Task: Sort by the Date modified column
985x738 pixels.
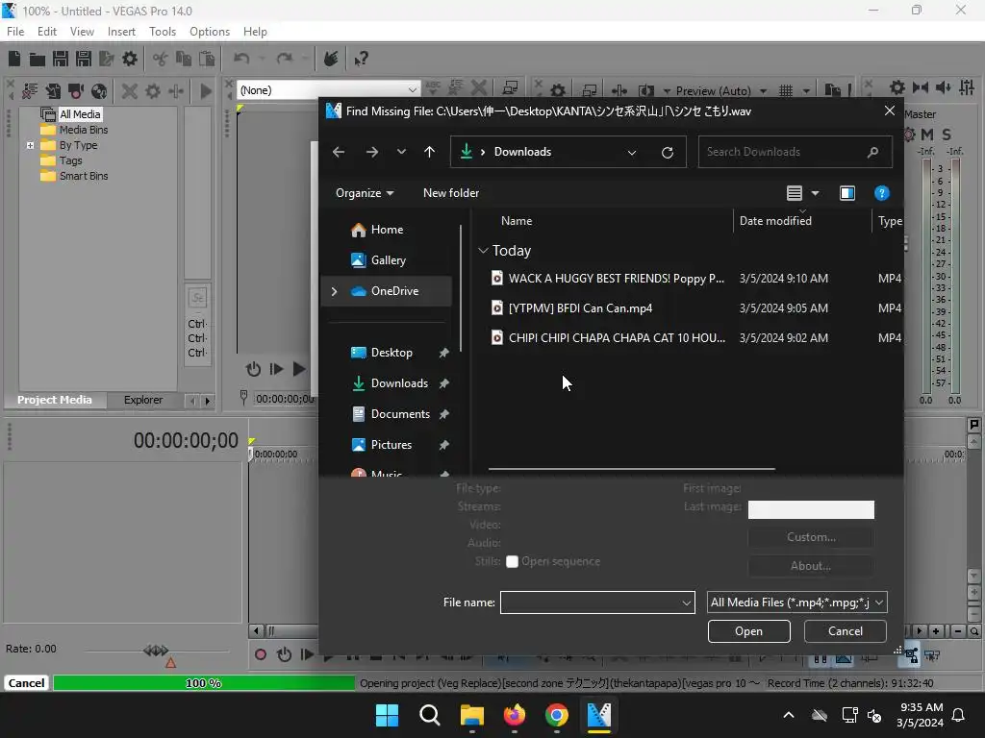Action: (775, 221)
